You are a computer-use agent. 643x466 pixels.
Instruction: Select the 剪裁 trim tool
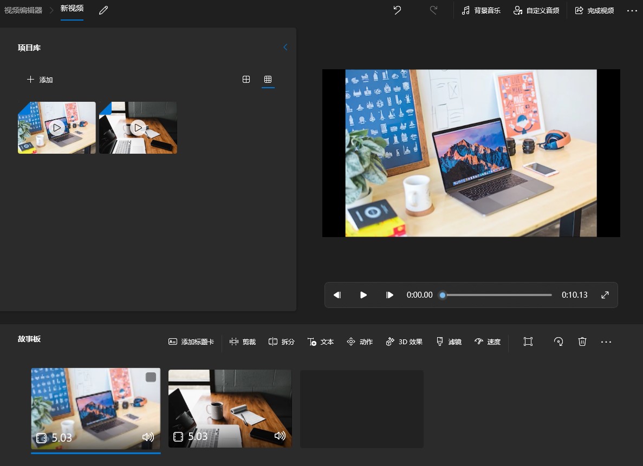click(243, 342)
